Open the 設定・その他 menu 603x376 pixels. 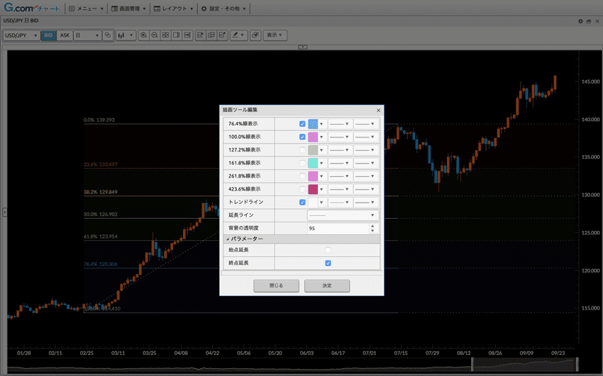223,8
